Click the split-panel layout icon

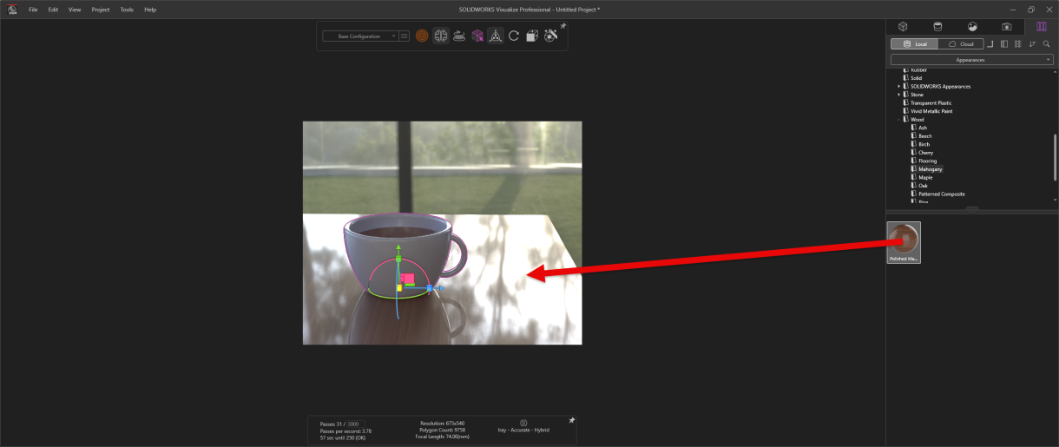[x=1004, y=43]
